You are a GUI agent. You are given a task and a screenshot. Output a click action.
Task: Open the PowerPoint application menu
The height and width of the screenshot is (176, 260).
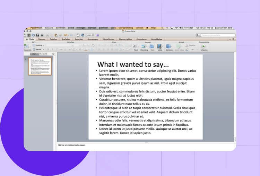coord(36,28)
